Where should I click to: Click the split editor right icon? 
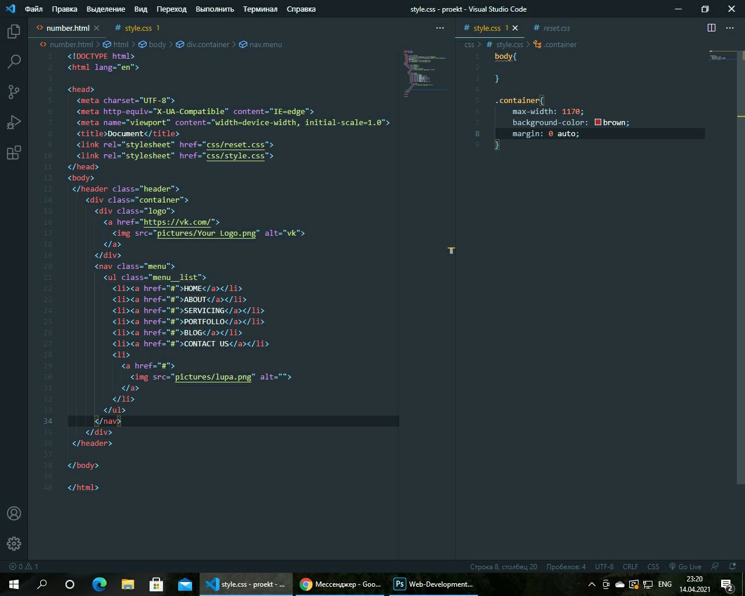tap(711, 28)
